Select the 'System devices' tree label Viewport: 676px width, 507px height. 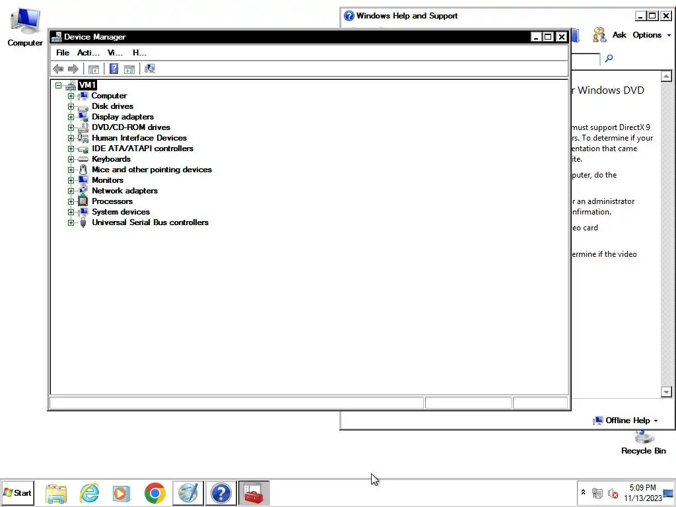click(121, 212)
